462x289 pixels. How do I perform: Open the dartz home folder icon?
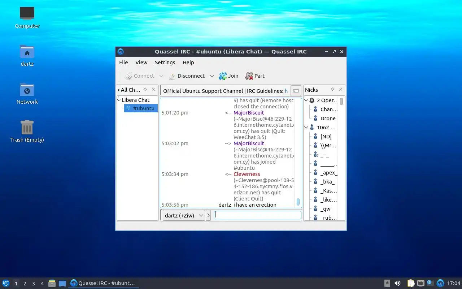click(27, 56)
